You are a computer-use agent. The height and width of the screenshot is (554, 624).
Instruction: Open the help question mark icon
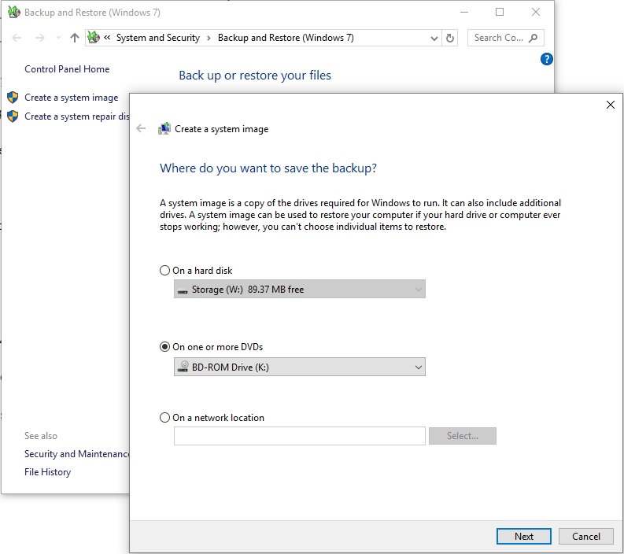click(x=546, y=59)
